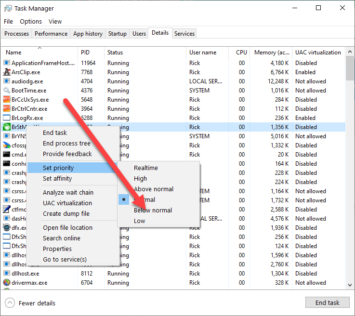Choose Realtime priority level
The width and height of the screenshot is (355, 316).
point(145,168)
